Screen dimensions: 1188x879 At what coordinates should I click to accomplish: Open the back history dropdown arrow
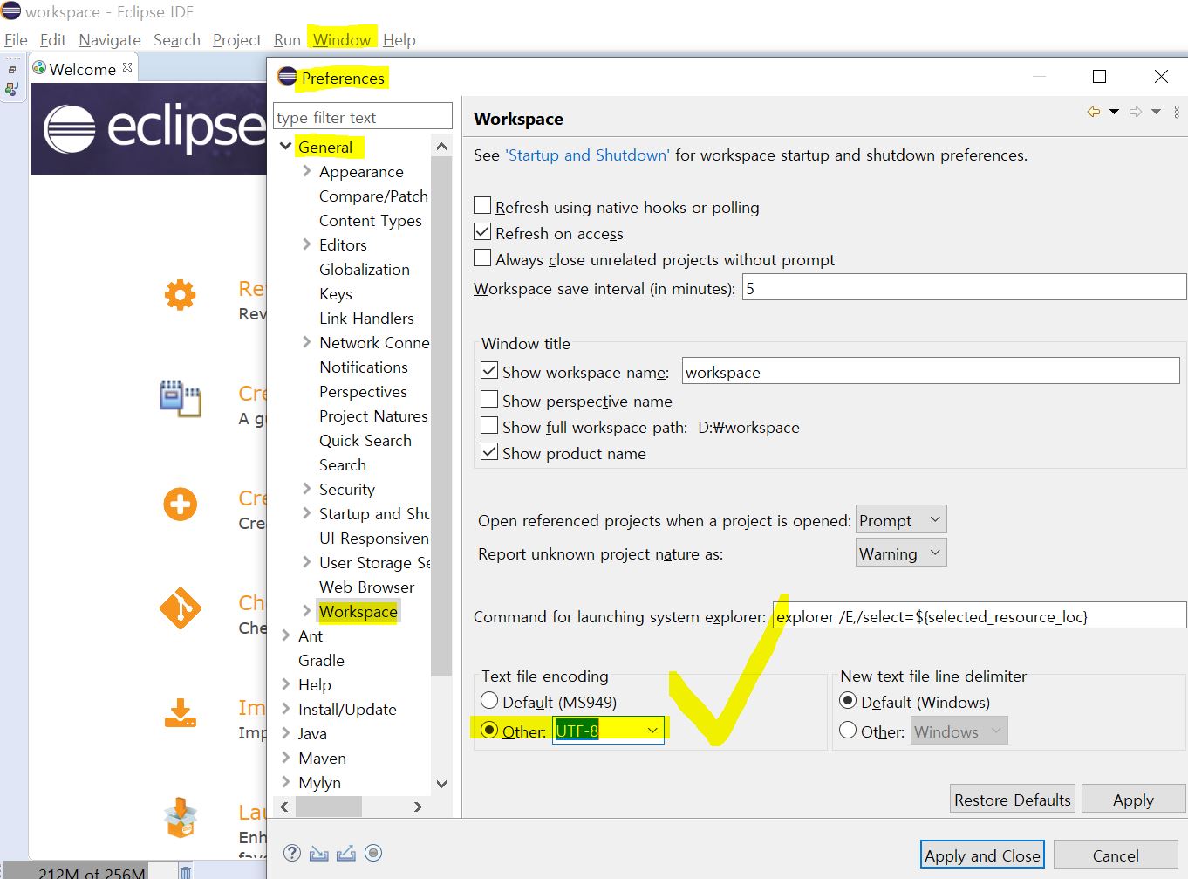(x=1114, y=112)
